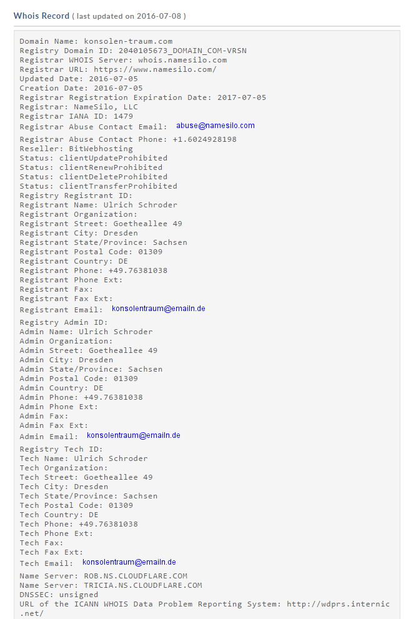Click the Domain Name konsolen-traum.com line
The height and width of the screenshot is (619, 416).
(x=96, y=41)
